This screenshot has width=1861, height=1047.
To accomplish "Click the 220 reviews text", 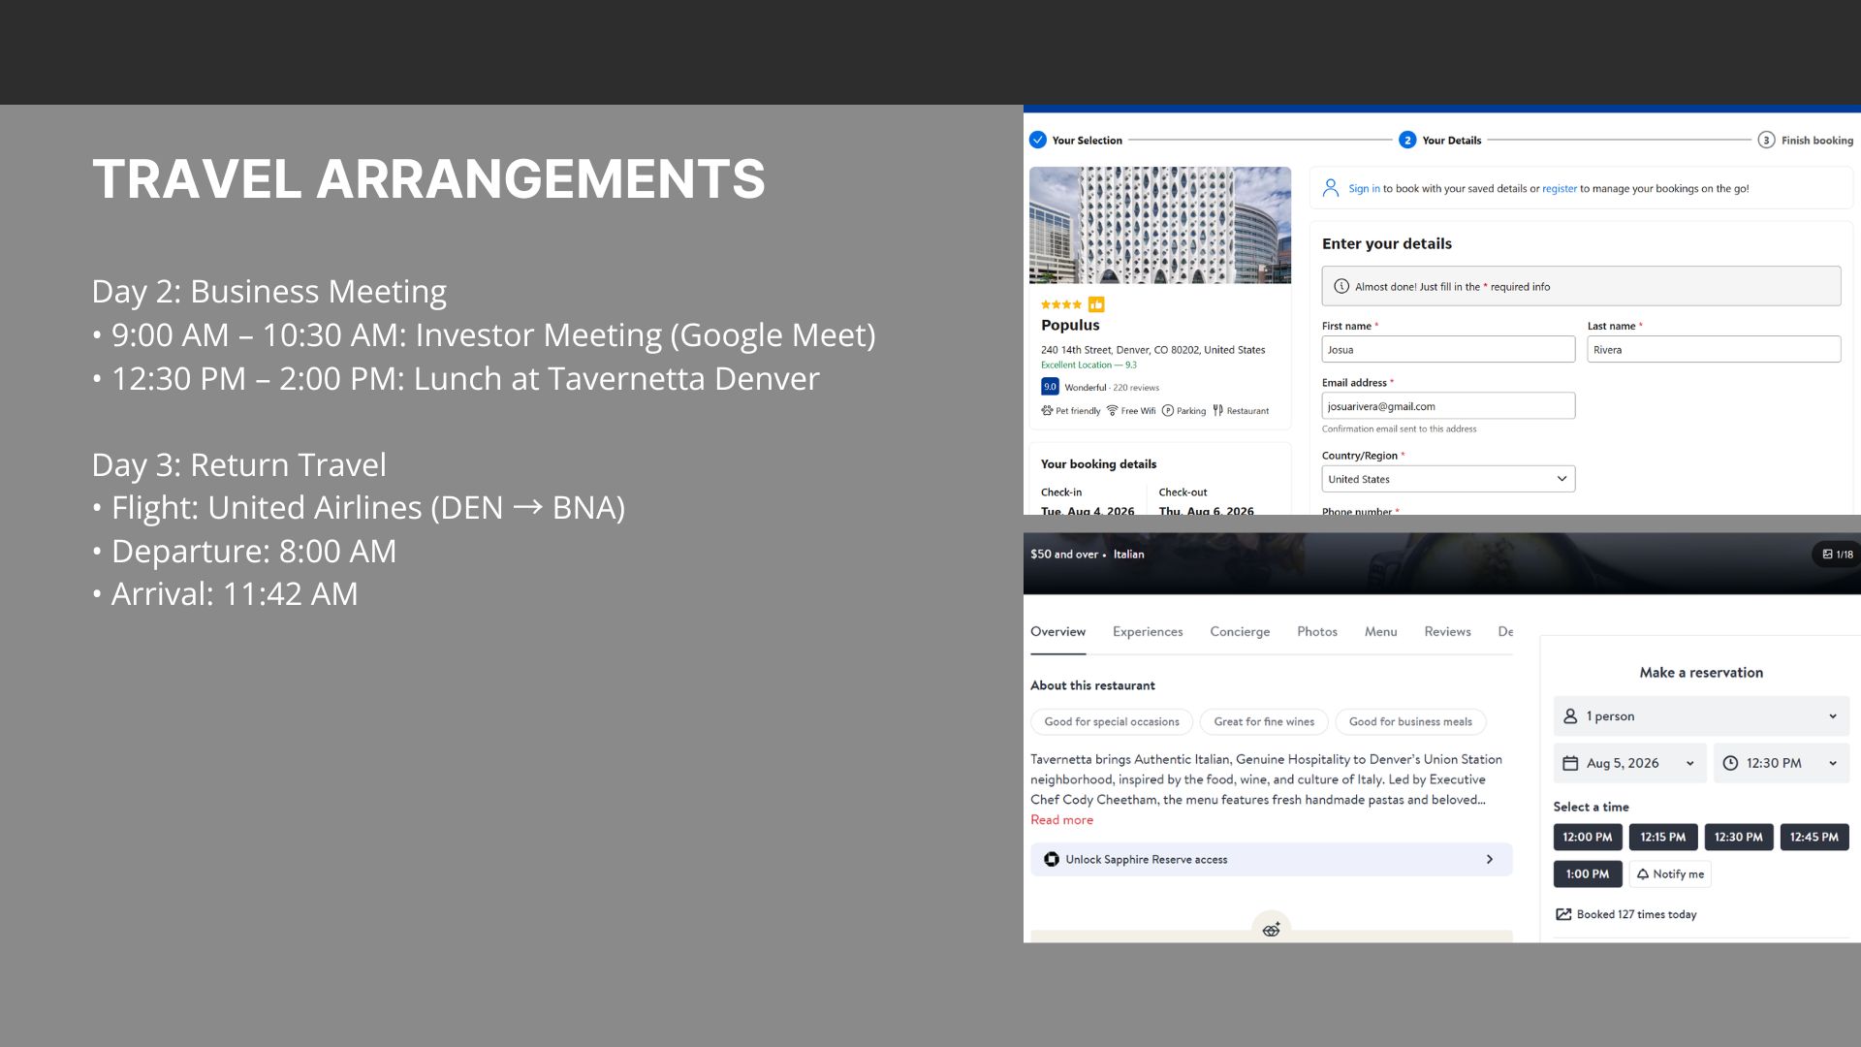I will click(1136, 388).
